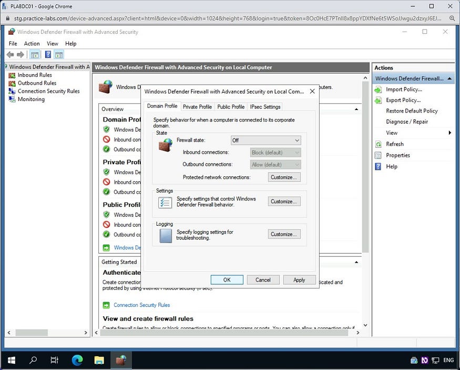The height and width of the screenshot is (370, 460).
Task: Select the Domain Profile tab
Action: (162, 106)
